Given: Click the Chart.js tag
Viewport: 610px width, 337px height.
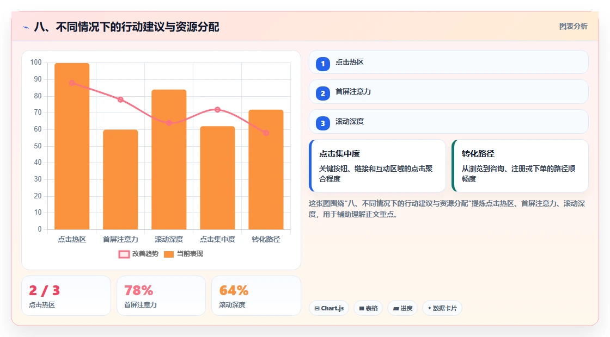Looking at the screenshot, I should (x=329, y=308).
